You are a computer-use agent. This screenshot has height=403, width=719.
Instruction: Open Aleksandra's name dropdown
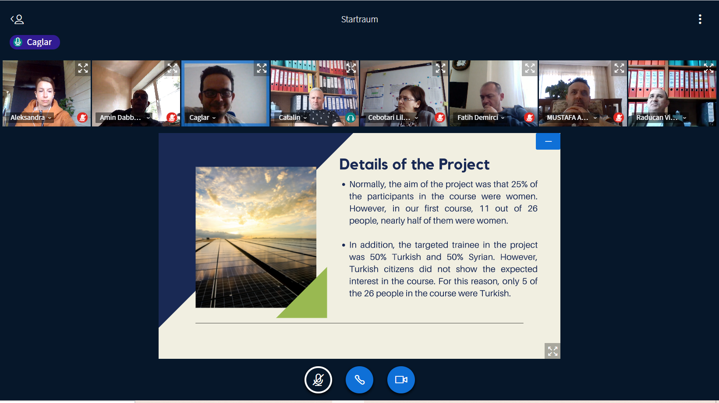click(x=31, y=117)
